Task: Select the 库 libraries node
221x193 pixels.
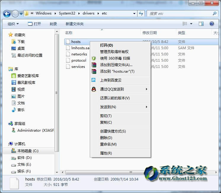Action: (13, 69)
